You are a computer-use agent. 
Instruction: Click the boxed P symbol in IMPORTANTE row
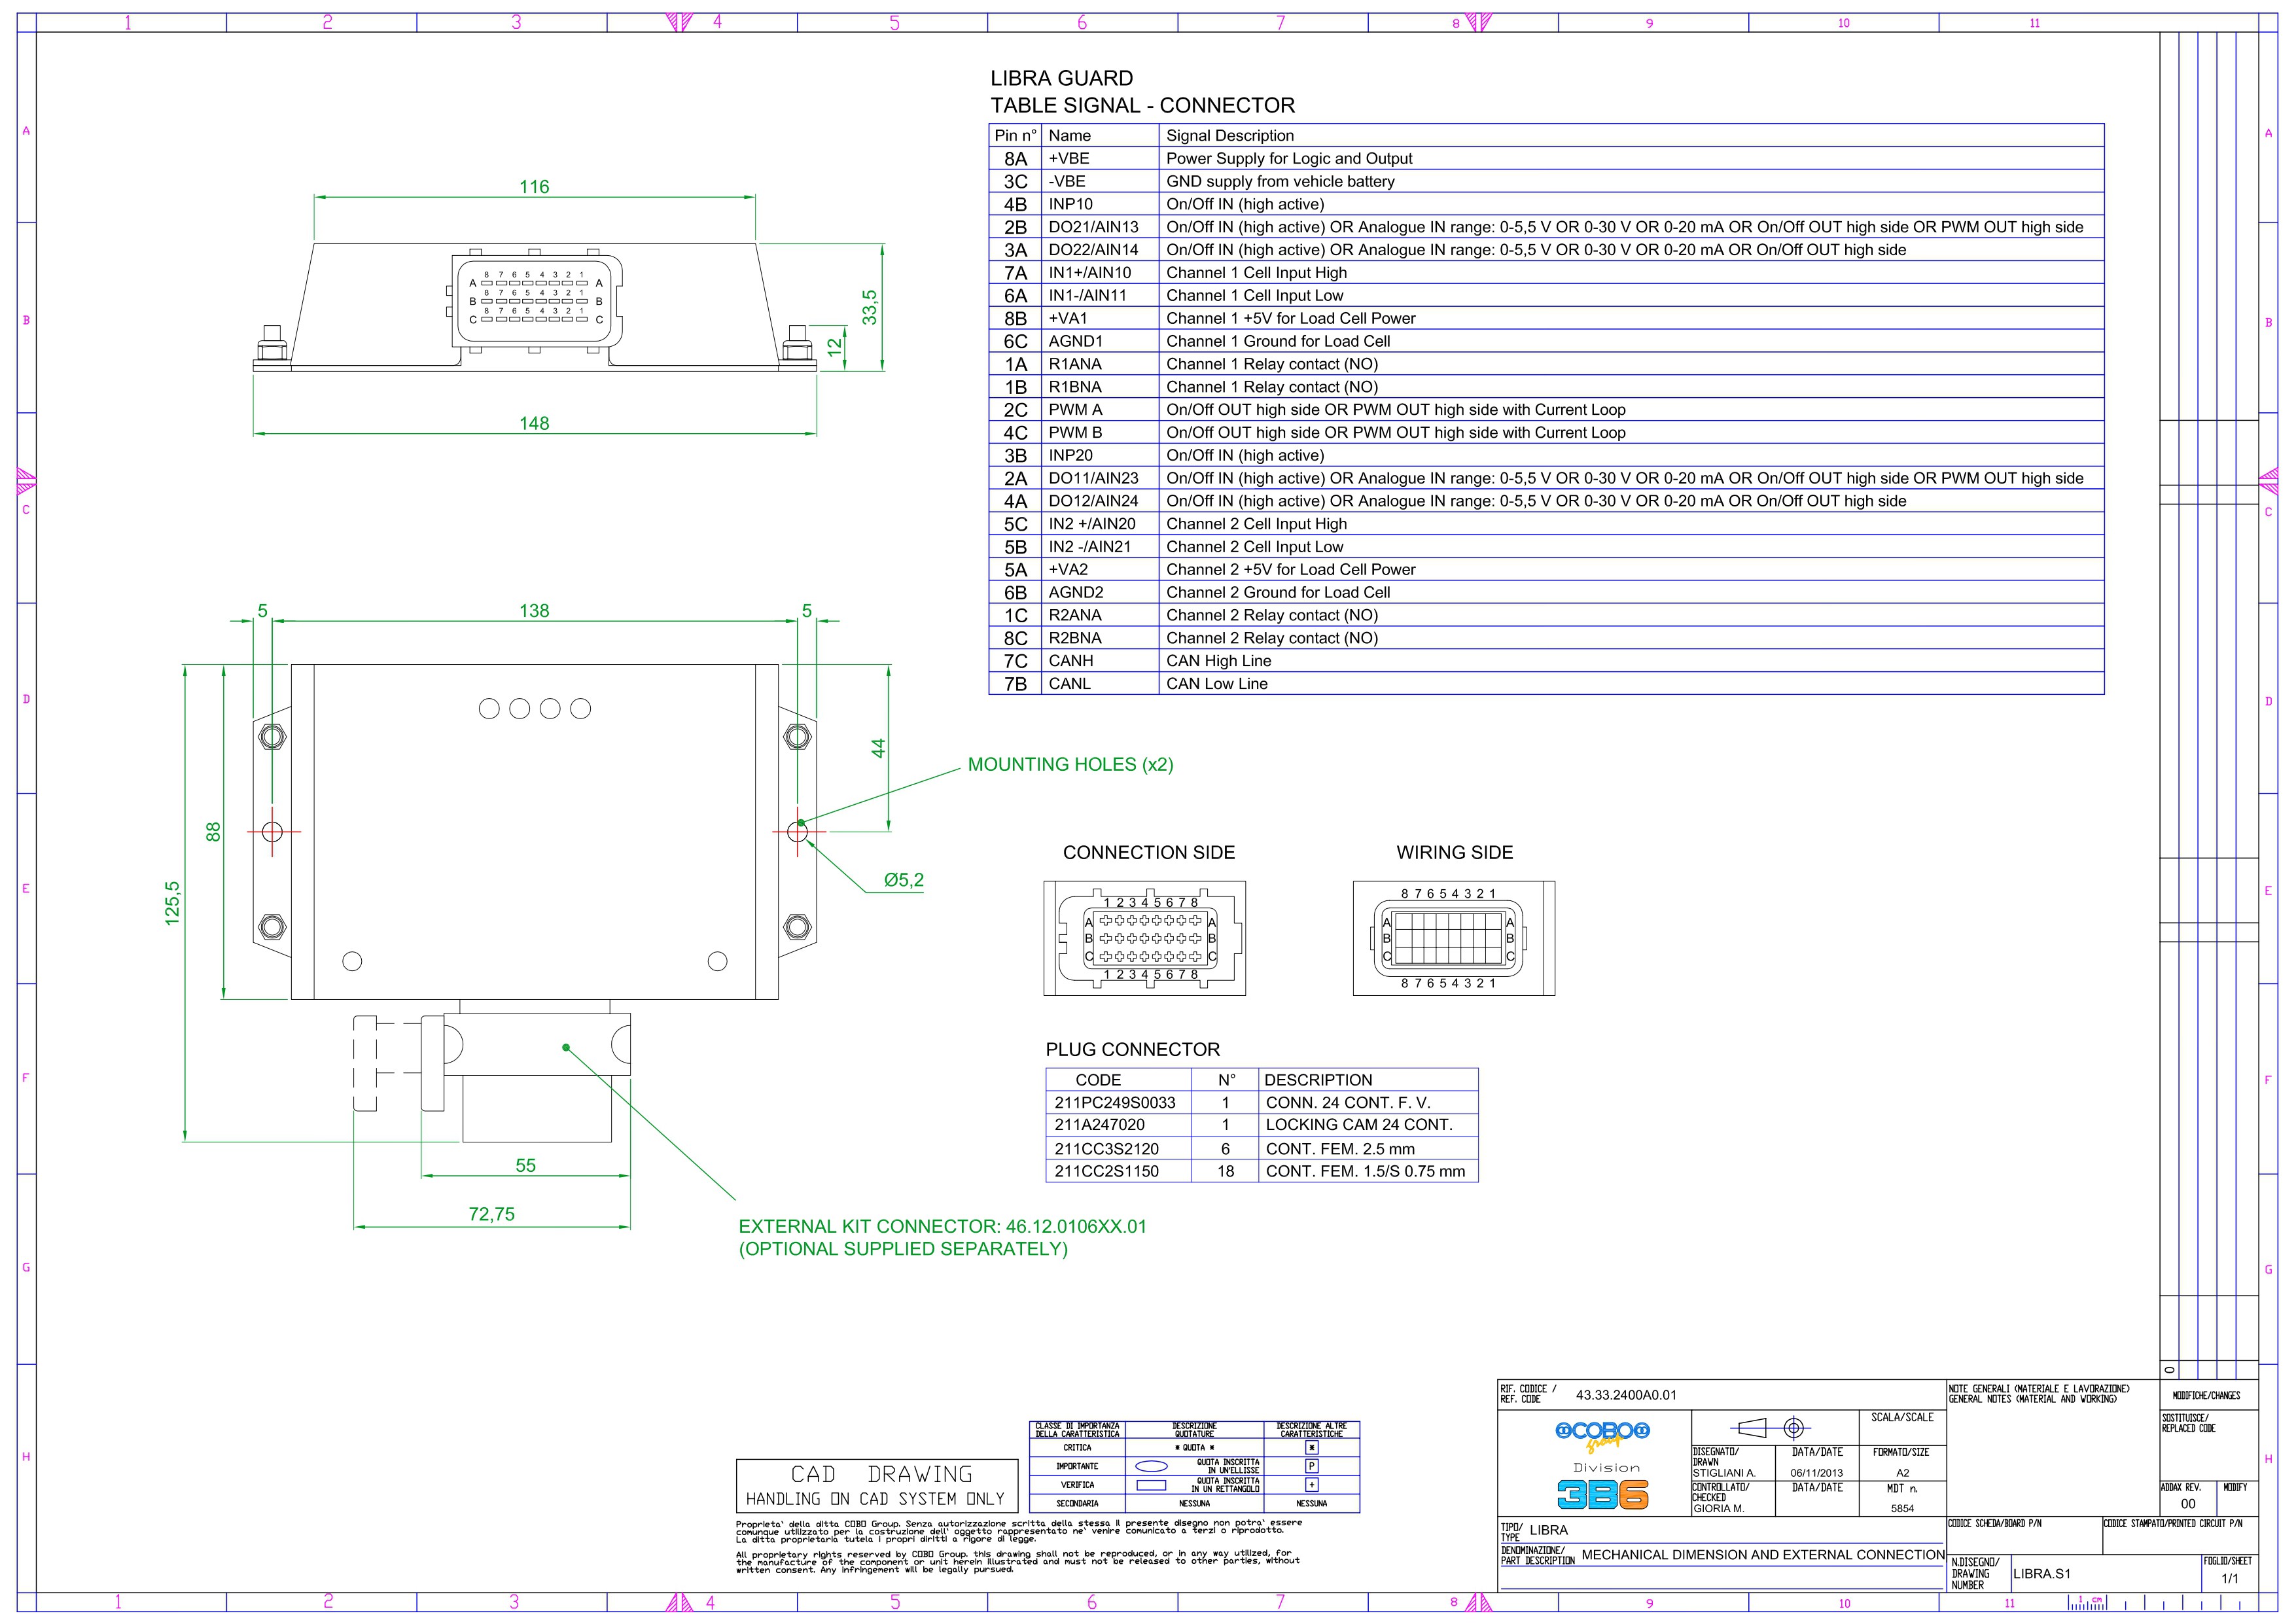coord(1311,1466)
